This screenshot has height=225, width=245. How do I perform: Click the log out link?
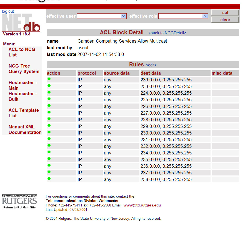point(8,11)
